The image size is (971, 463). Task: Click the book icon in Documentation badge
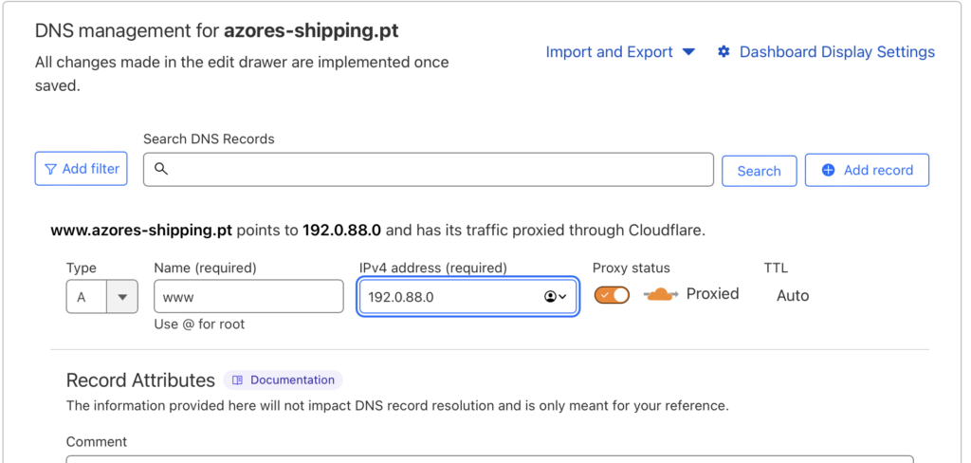(x=237, y=380)
